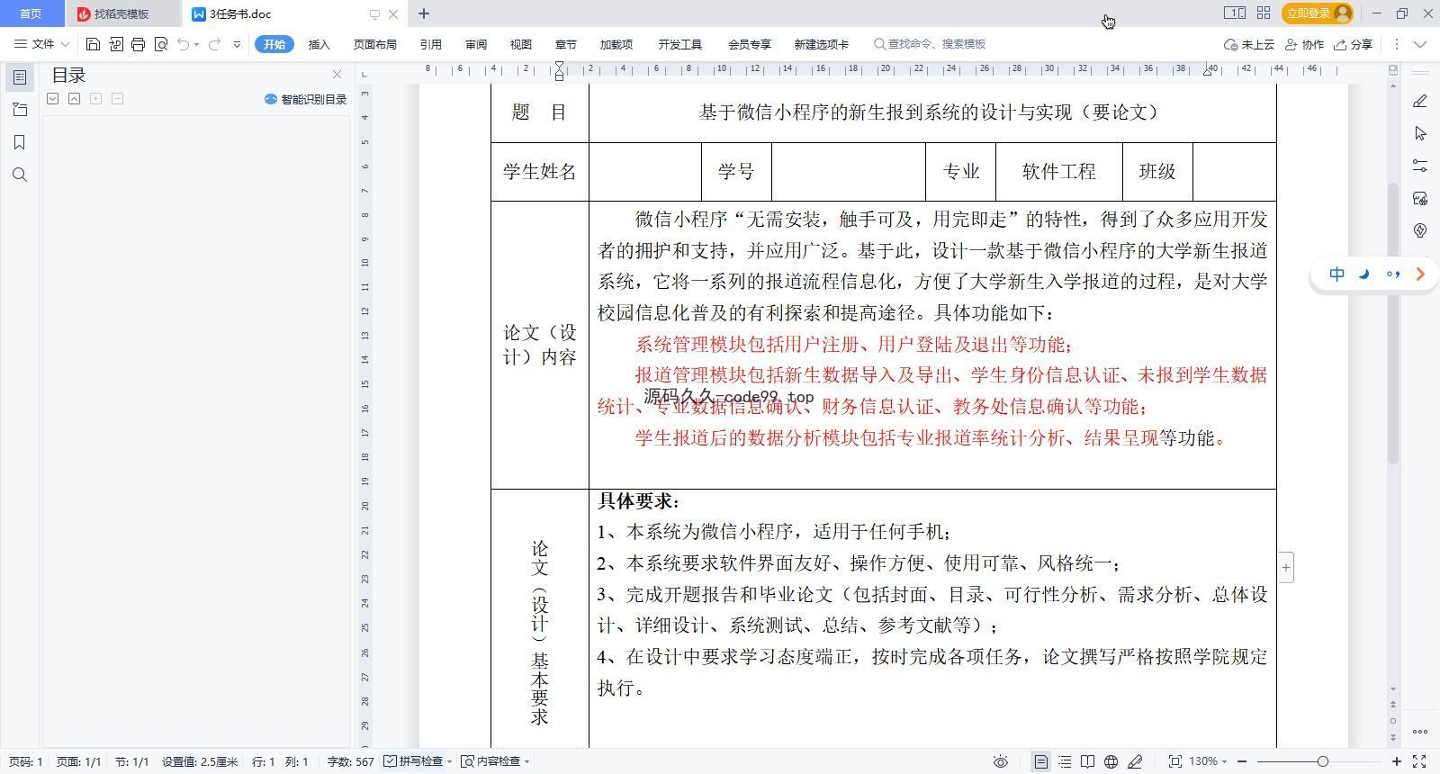Image resolution: width=1440 pixels, height=774 pixels.
Task: Open the outline icon in left sidebar
Action: pyautogui.click(x=20, y=77)
